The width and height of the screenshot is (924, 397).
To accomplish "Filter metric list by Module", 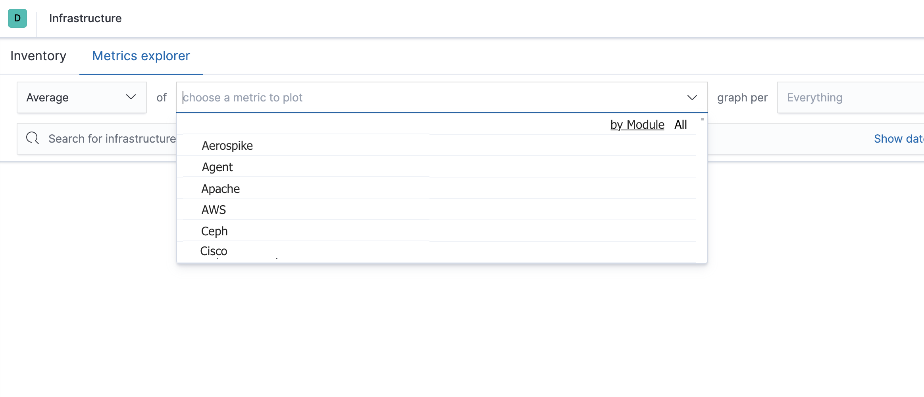I will pyautogui.click(x=637, y=124).
